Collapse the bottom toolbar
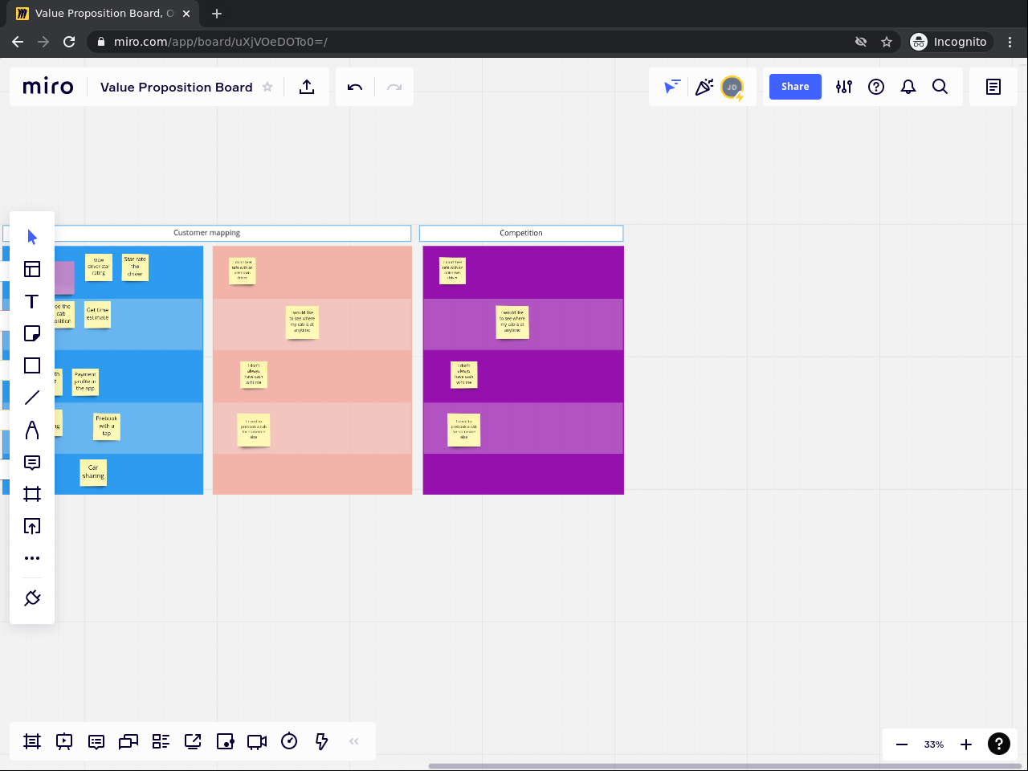Image resolution: width=1028 pixels, height=771 pixels. (354, 741)
